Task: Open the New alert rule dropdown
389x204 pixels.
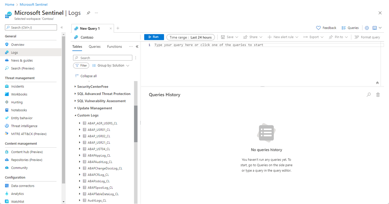Action: [x=283, y=37]
